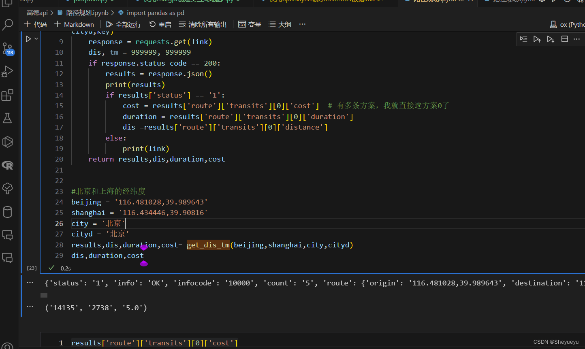Viewport: 585px width, 349px height.
Task: Open the lower chat bubble view
Action: tap(8, 258)
